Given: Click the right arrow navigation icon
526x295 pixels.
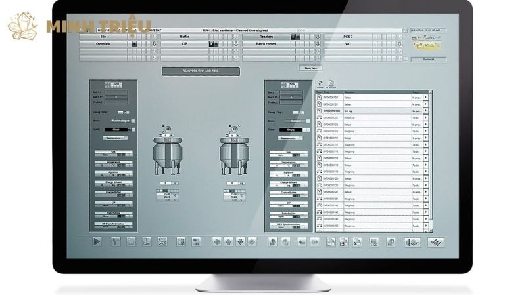Looking at the screenshot, I should (x=252, y=242).
